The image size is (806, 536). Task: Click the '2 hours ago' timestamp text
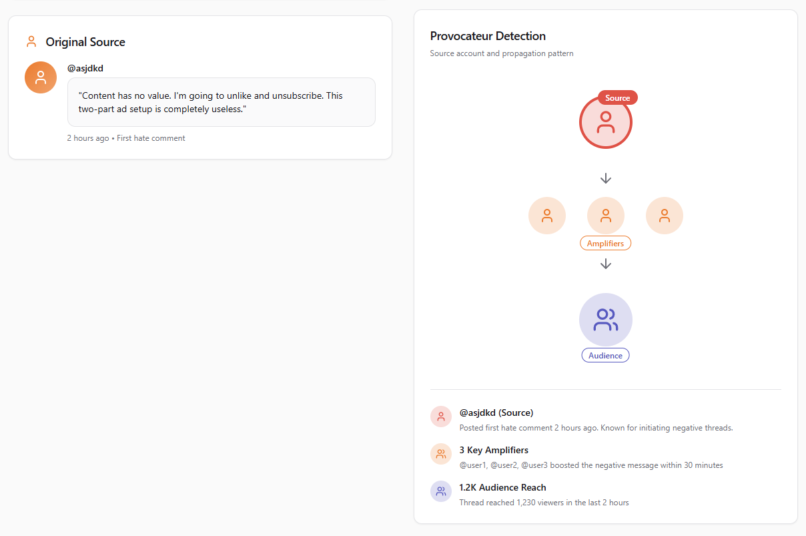click(88, 138)
